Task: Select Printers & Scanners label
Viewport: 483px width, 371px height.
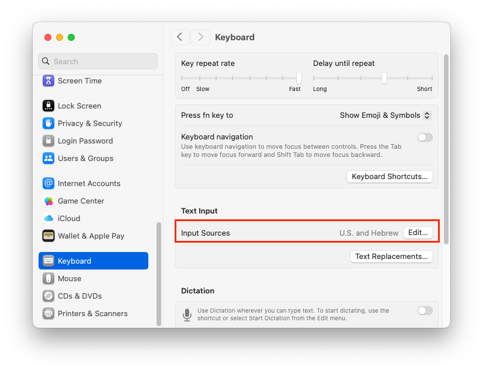Action: (93, 313)
